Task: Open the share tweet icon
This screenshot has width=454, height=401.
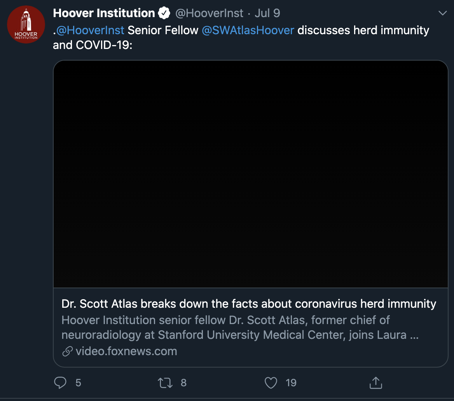Action: click(376, 382)
